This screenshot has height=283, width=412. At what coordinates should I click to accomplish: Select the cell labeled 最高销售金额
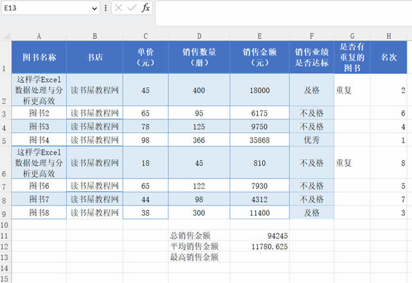point(194,257)
